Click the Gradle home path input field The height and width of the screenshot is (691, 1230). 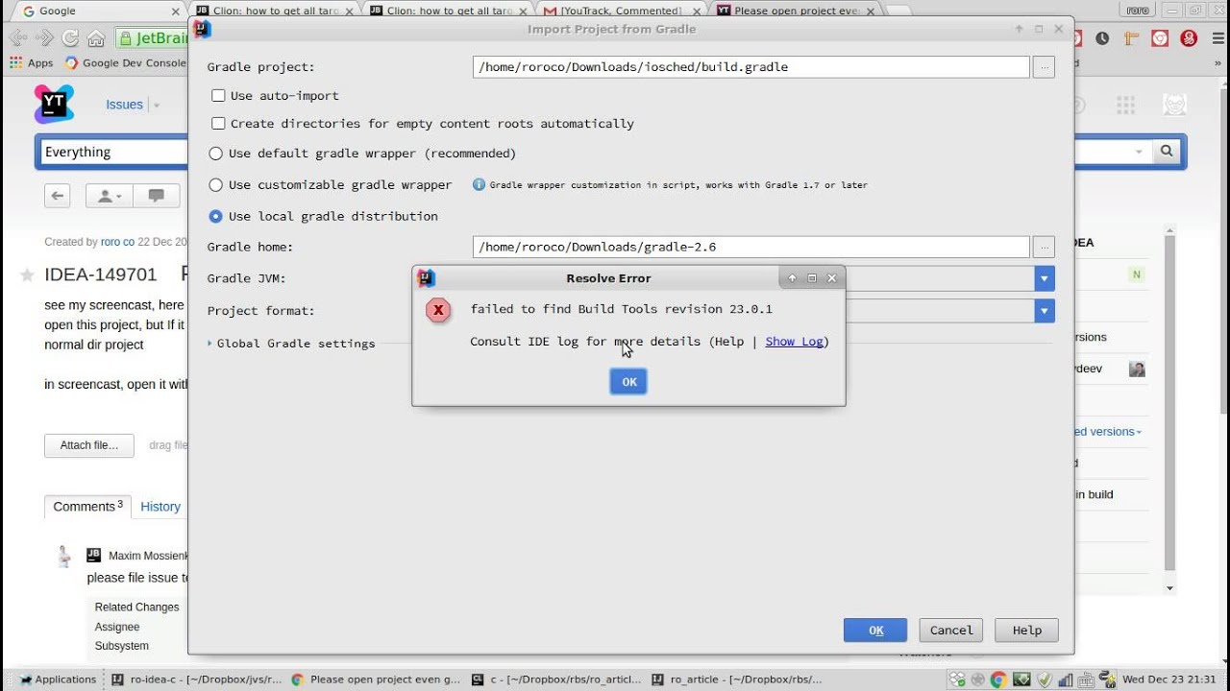coord(751,247)
